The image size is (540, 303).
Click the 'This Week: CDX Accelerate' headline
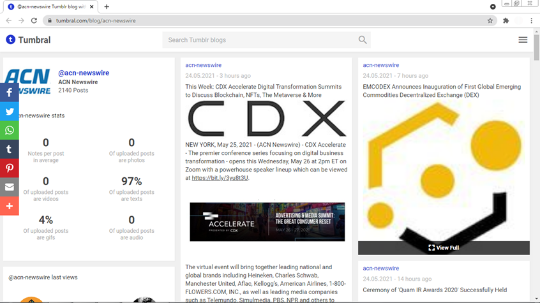pyautogui.click(x=264, y=91)
